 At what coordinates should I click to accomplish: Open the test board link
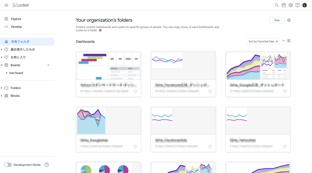[x=16, y=73]
